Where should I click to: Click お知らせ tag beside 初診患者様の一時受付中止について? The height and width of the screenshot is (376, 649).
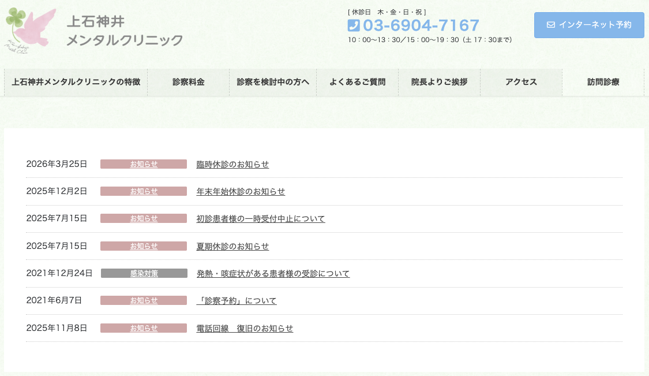(x=144, y=218)
